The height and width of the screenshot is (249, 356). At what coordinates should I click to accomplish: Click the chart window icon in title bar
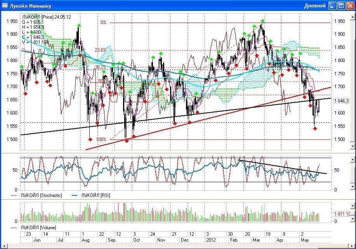[x=5, y=5]
